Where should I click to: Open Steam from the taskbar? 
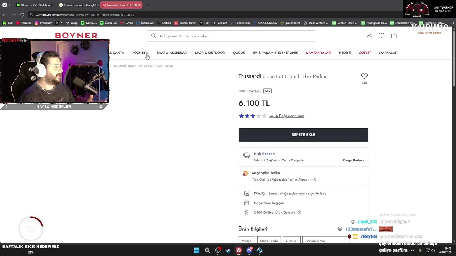pos(228,250)
